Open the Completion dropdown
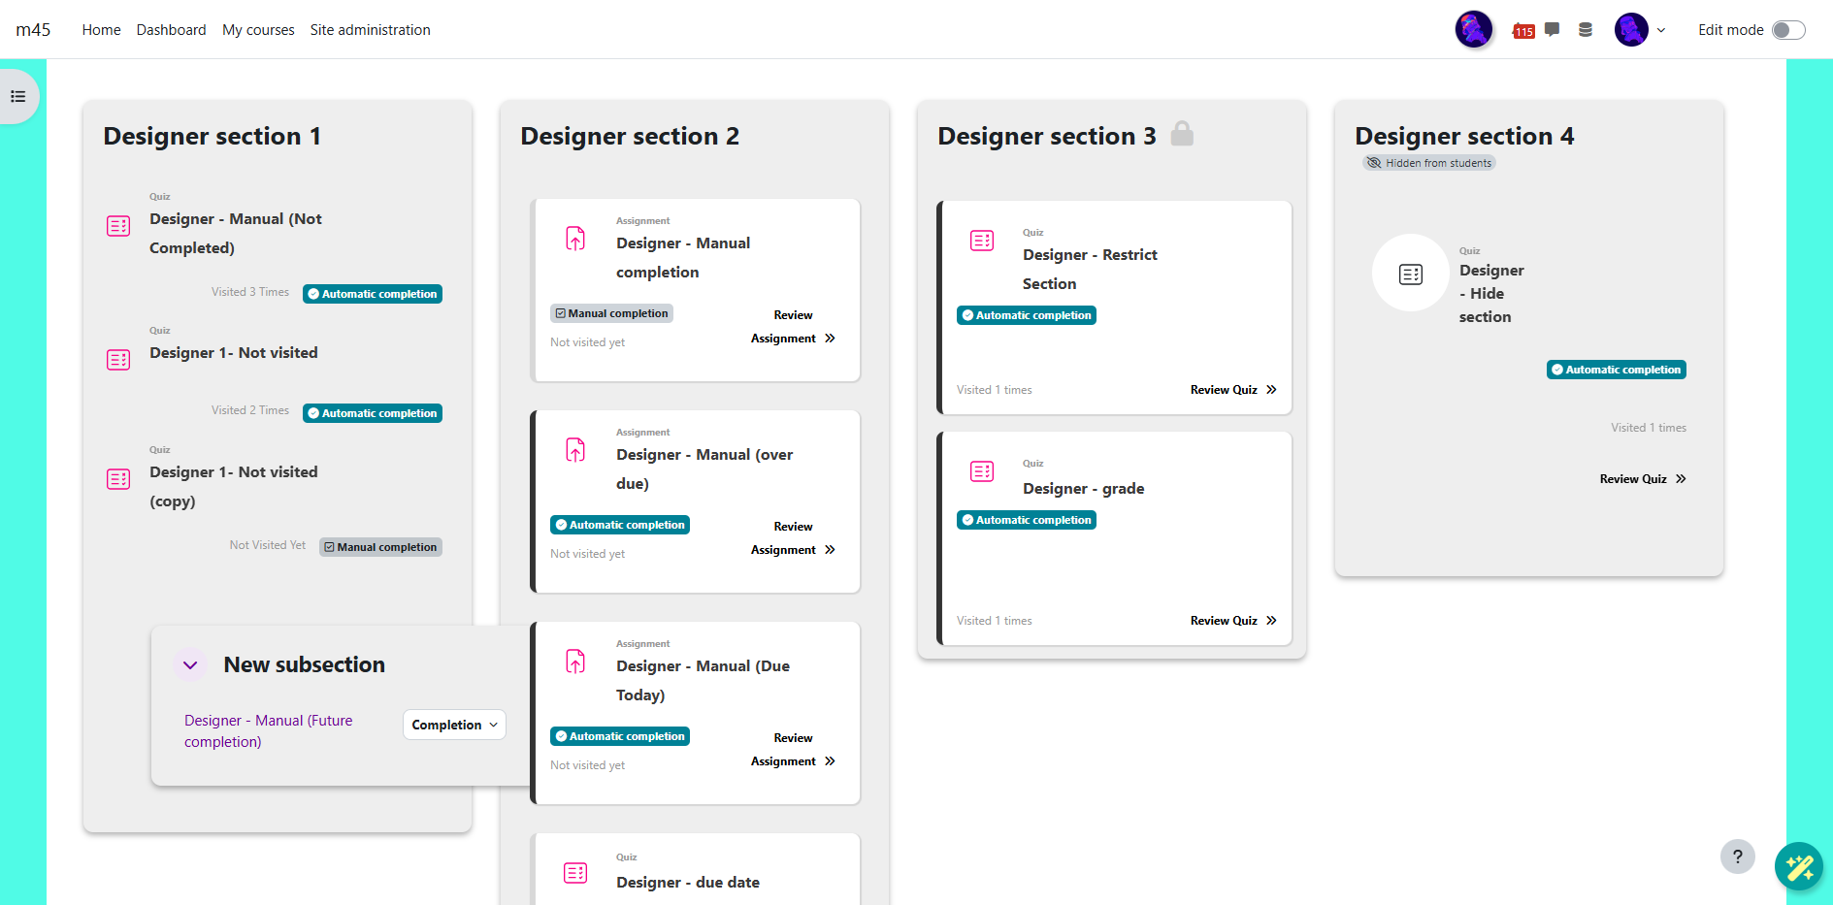 click(x=454, y=725)
